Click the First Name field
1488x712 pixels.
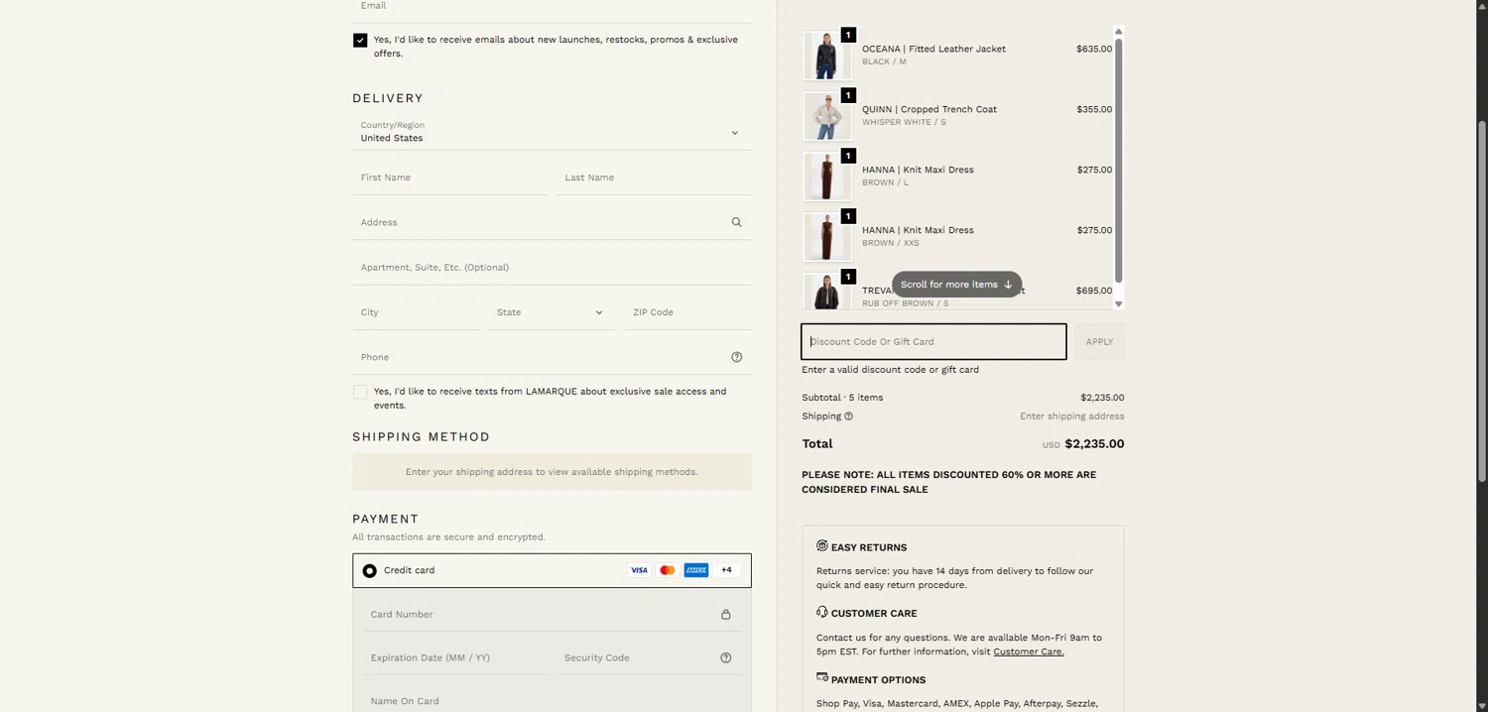(449, 178)
